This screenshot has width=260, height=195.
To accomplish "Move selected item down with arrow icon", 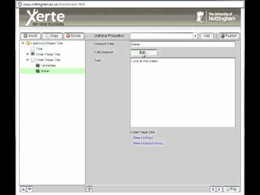I will (x=30, y=189).
